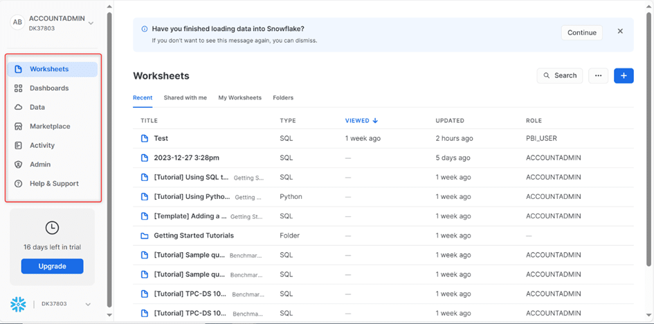
Task: Sort by the ROLE column header
Action: pos(534,121)
